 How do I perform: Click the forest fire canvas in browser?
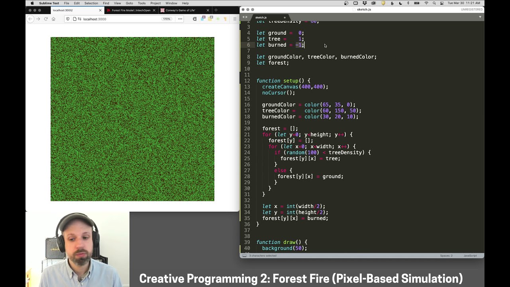(x=132, y=119)
